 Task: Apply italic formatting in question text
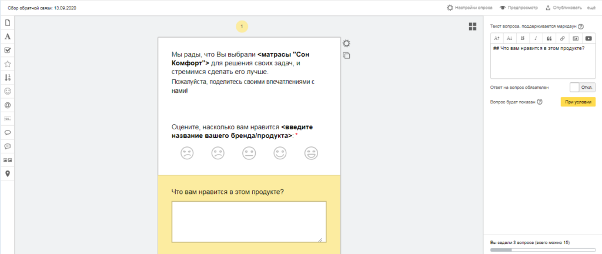[x=536, y=38]
